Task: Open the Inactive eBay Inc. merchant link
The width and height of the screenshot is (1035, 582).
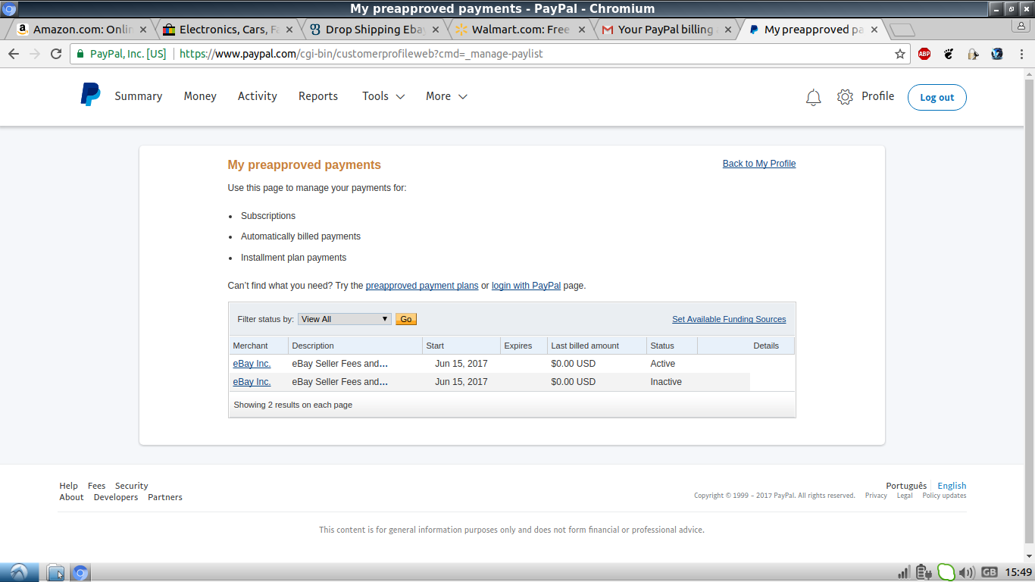Action: (252, 382)
